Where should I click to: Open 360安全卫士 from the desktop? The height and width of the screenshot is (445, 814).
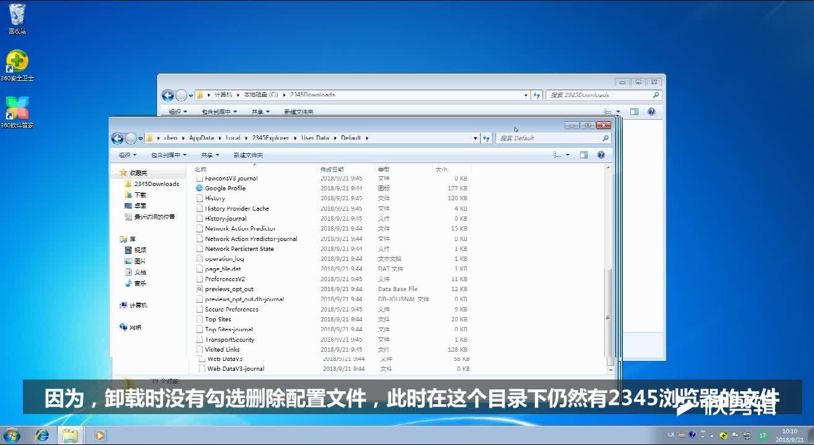coord(16,62)
